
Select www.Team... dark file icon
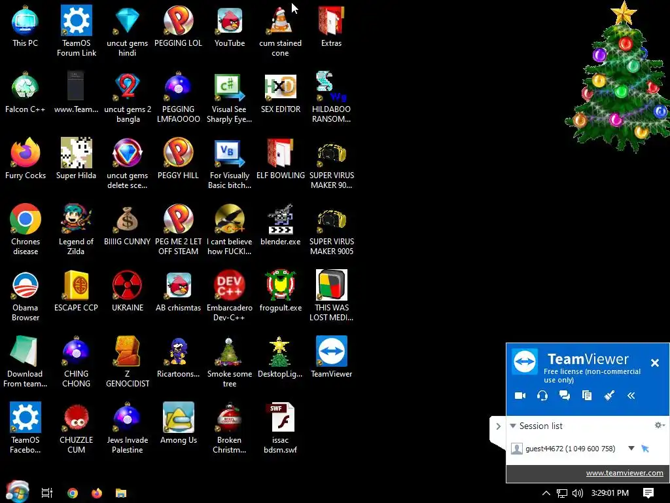[x=76, y=92]
